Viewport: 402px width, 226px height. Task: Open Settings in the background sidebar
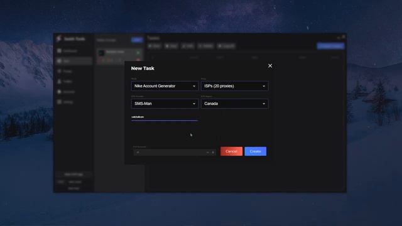pos(65,102)
